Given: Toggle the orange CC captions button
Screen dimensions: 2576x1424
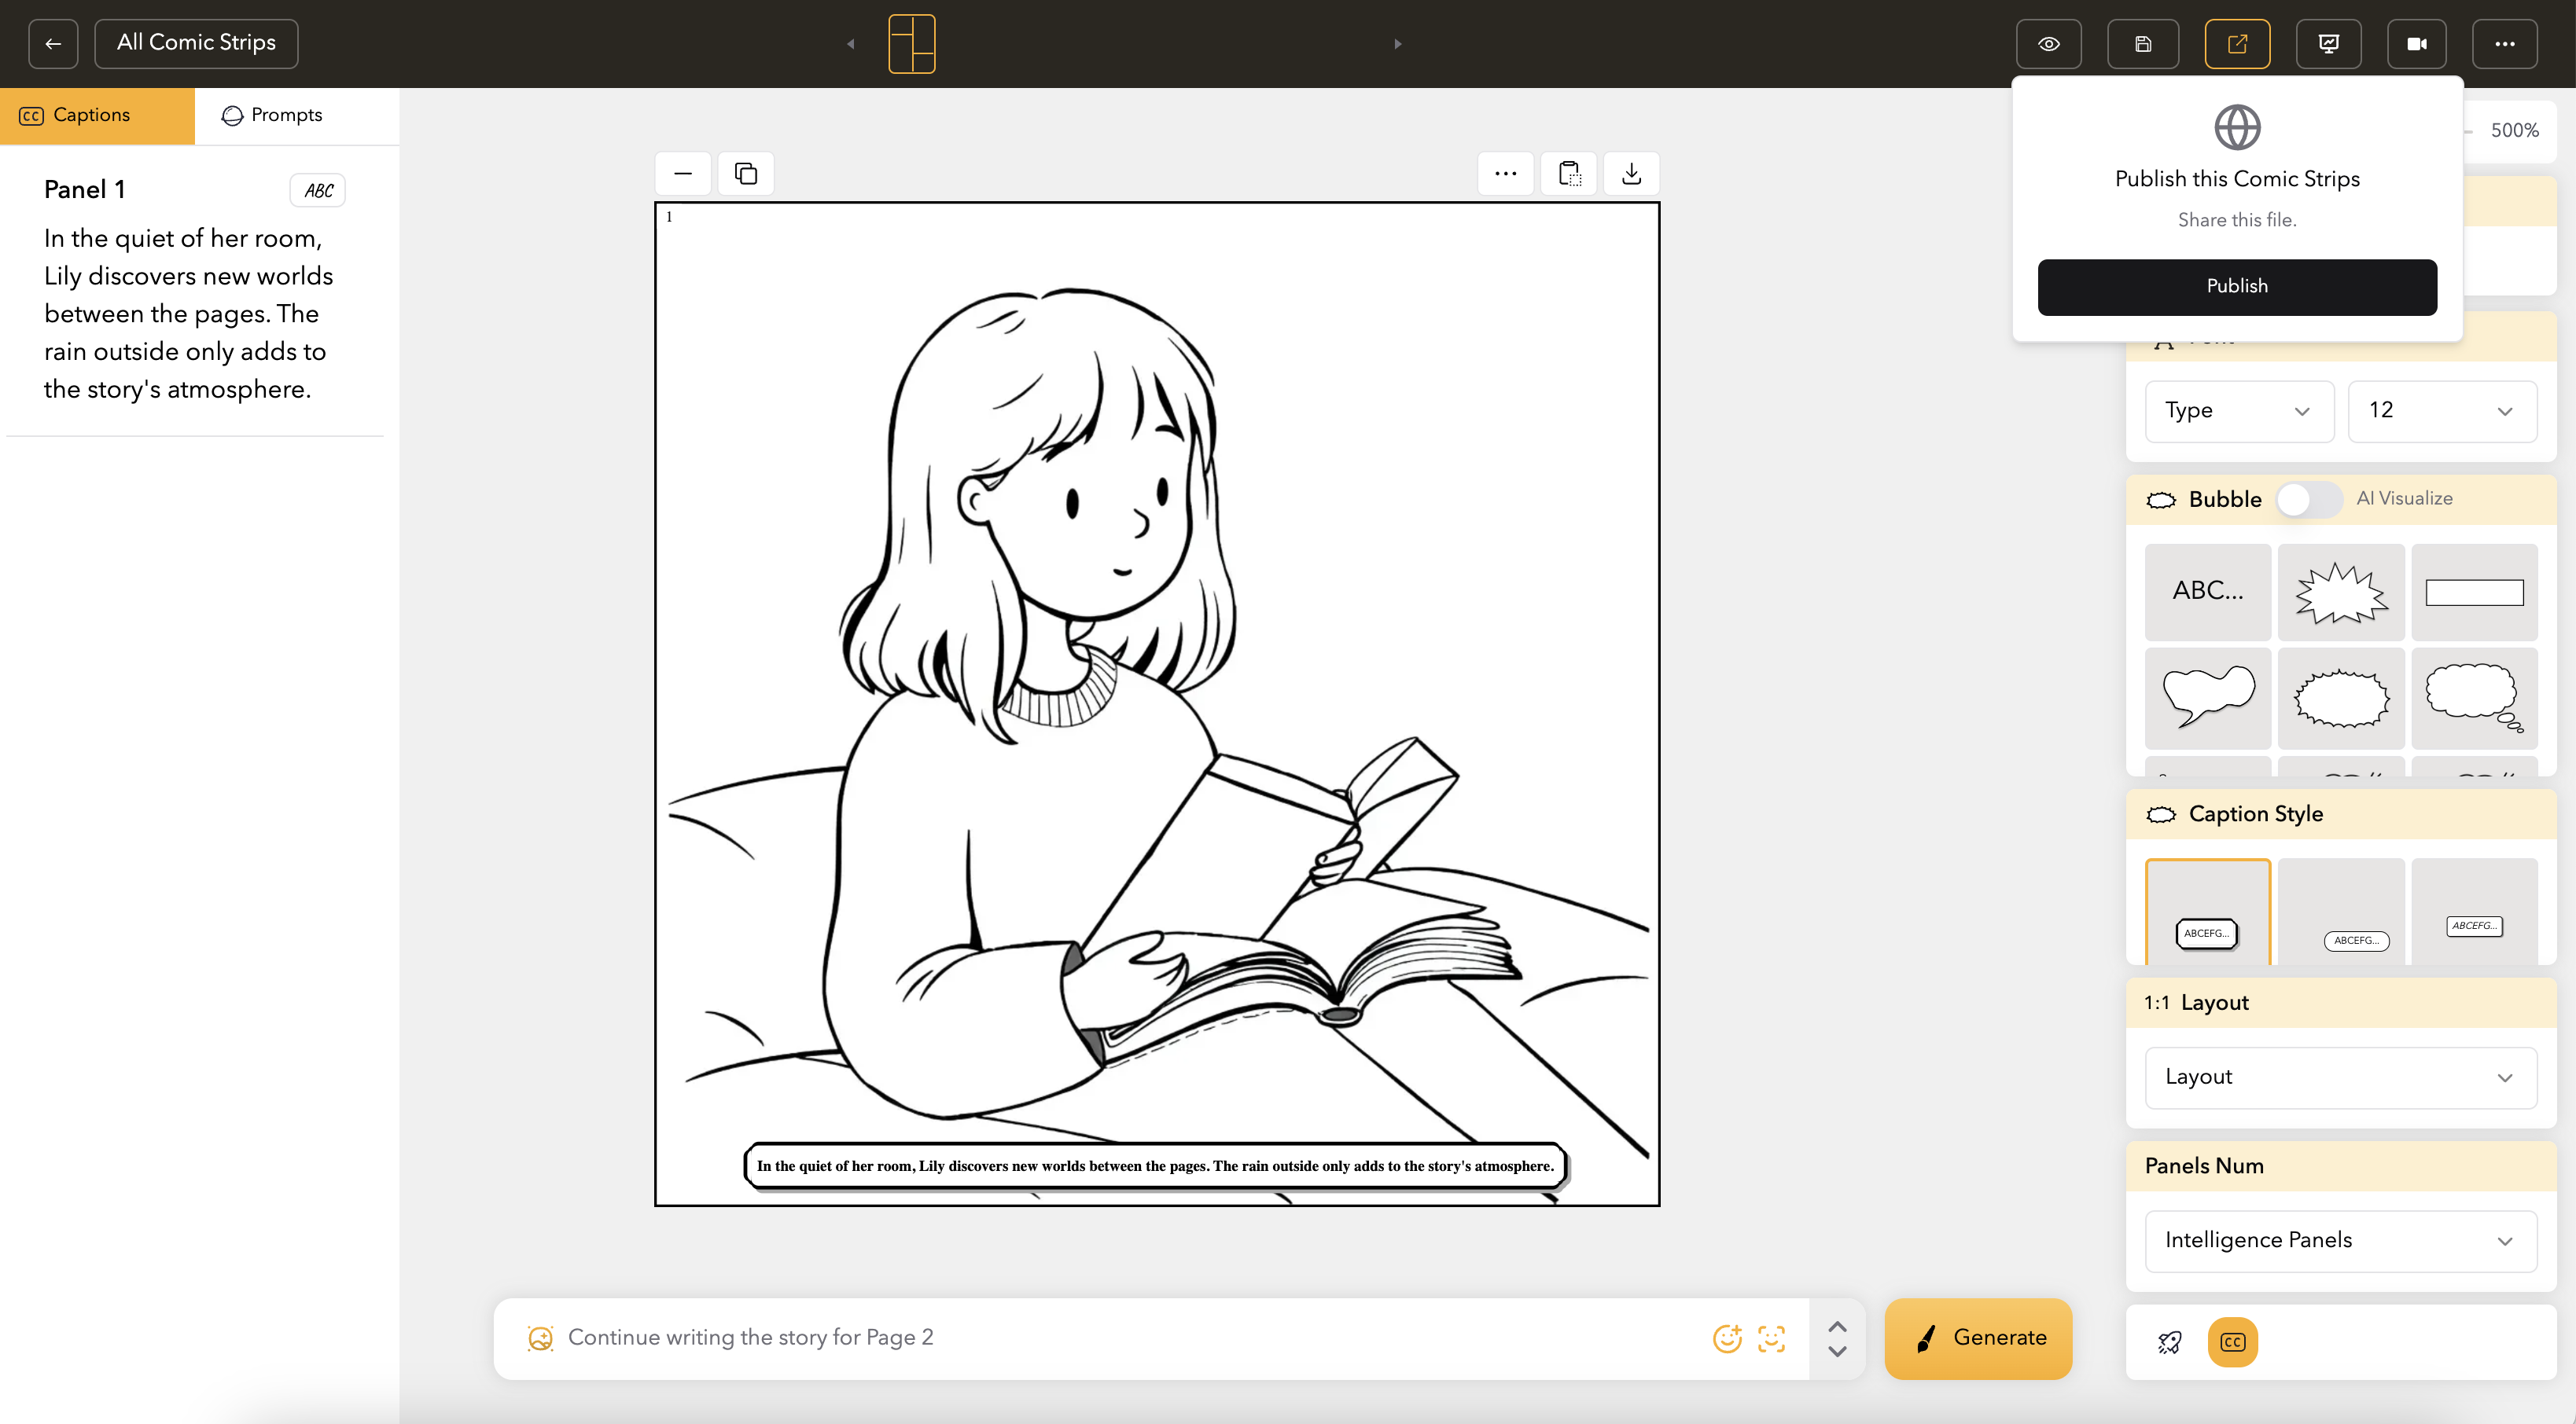Looking at the screenshot, I should [x=2232, y=1342].
